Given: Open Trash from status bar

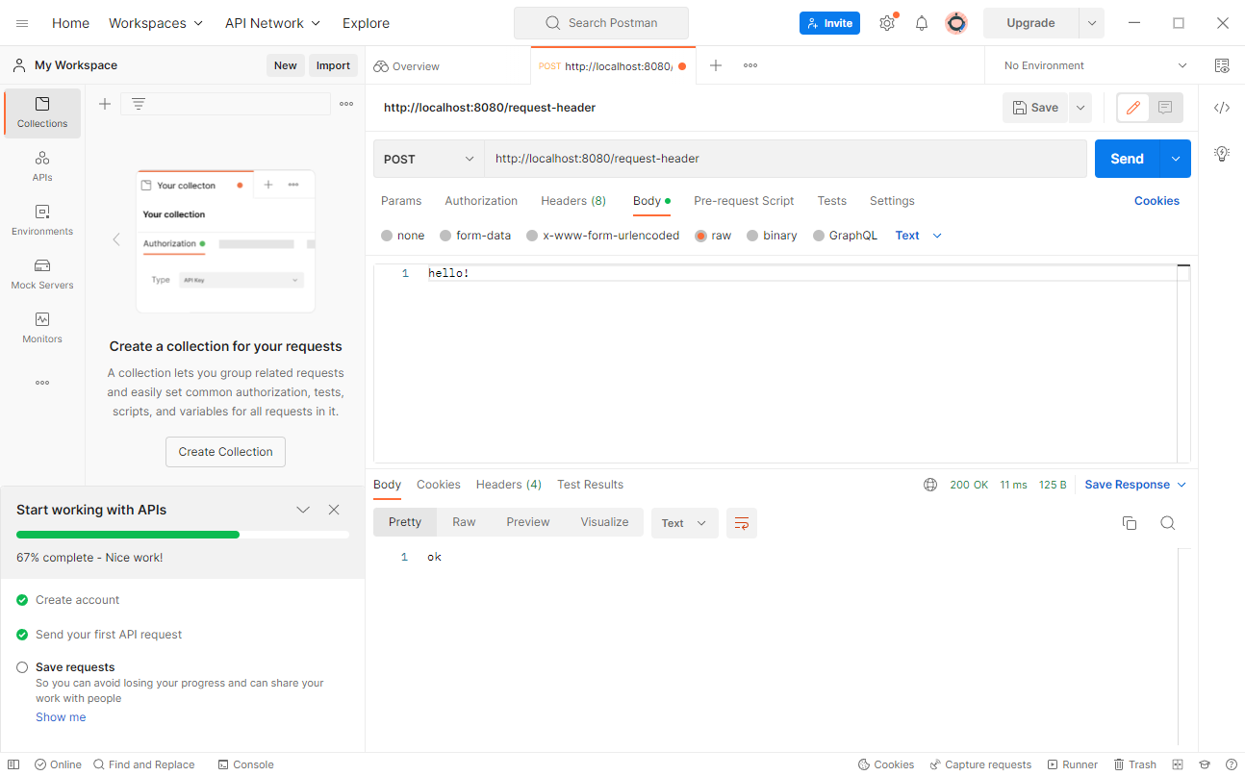Looking at the screenshot, I should (x=1135, y=764).
